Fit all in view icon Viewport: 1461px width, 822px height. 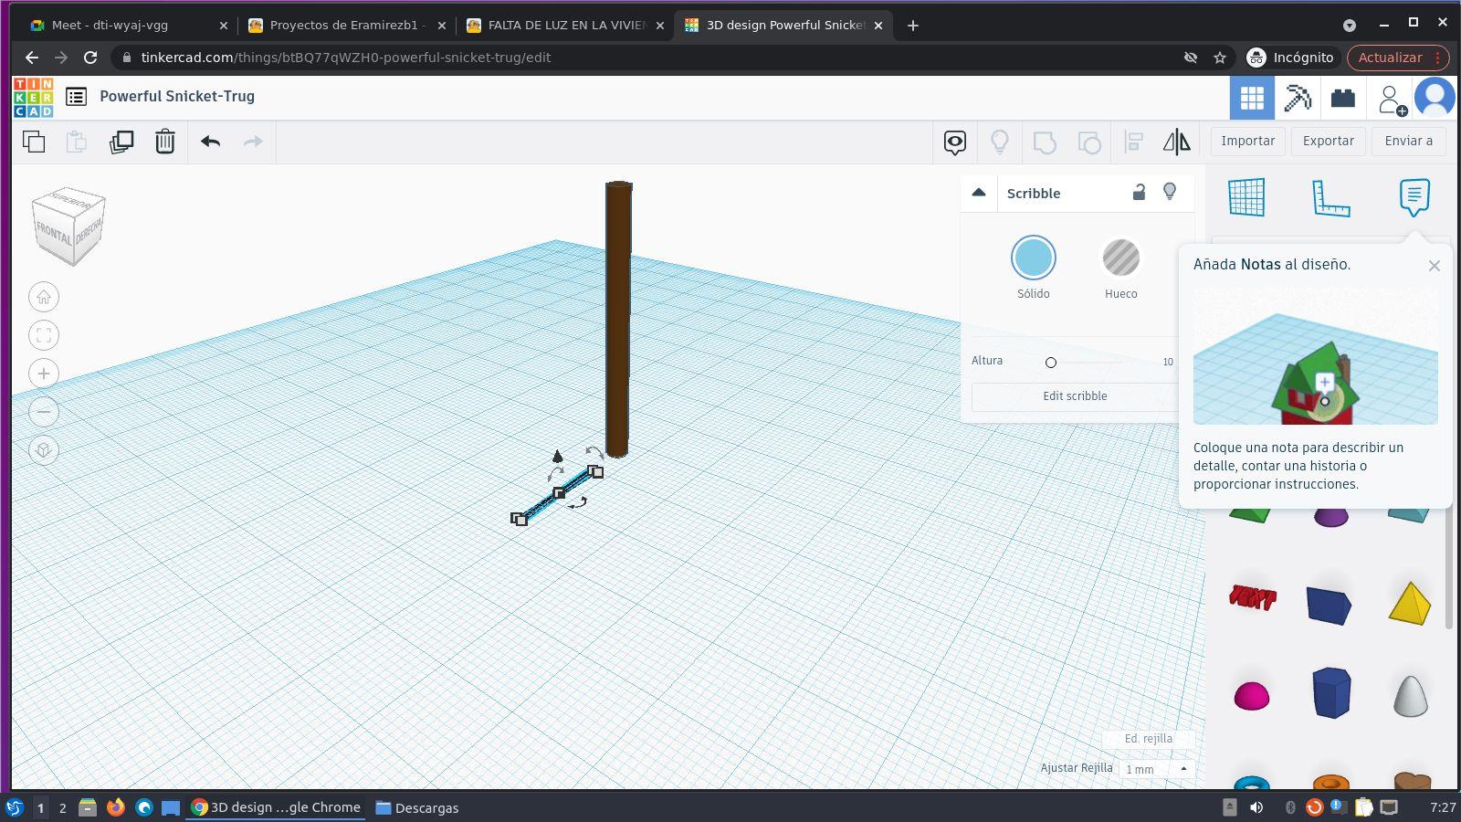[x=44, y=335]
